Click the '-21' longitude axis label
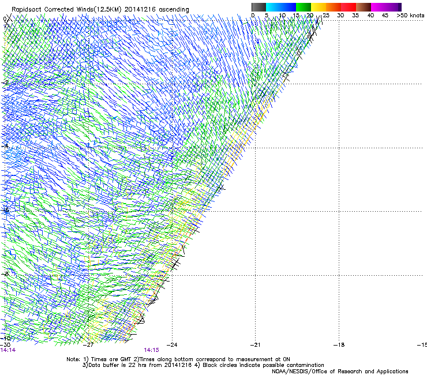Image resolution: width=427 pixels, height=375 pixels. click(x=255, y=345)
